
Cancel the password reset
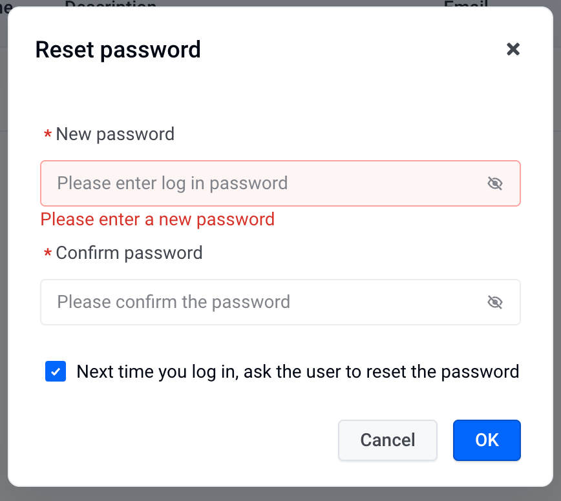point(388,440)
